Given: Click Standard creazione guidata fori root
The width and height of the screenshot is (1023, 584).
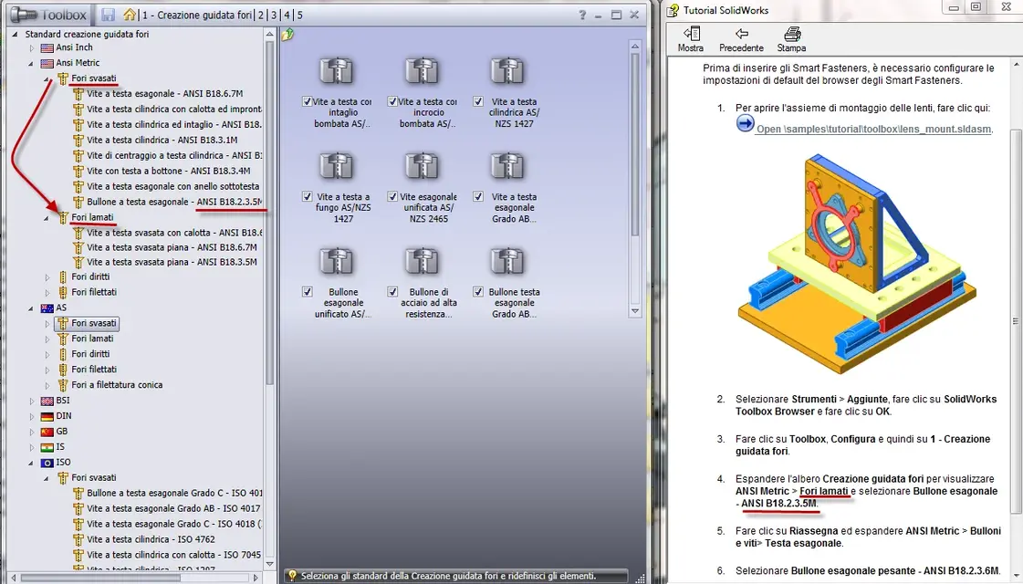Looking at the screenshot, I should click(87, 34).
